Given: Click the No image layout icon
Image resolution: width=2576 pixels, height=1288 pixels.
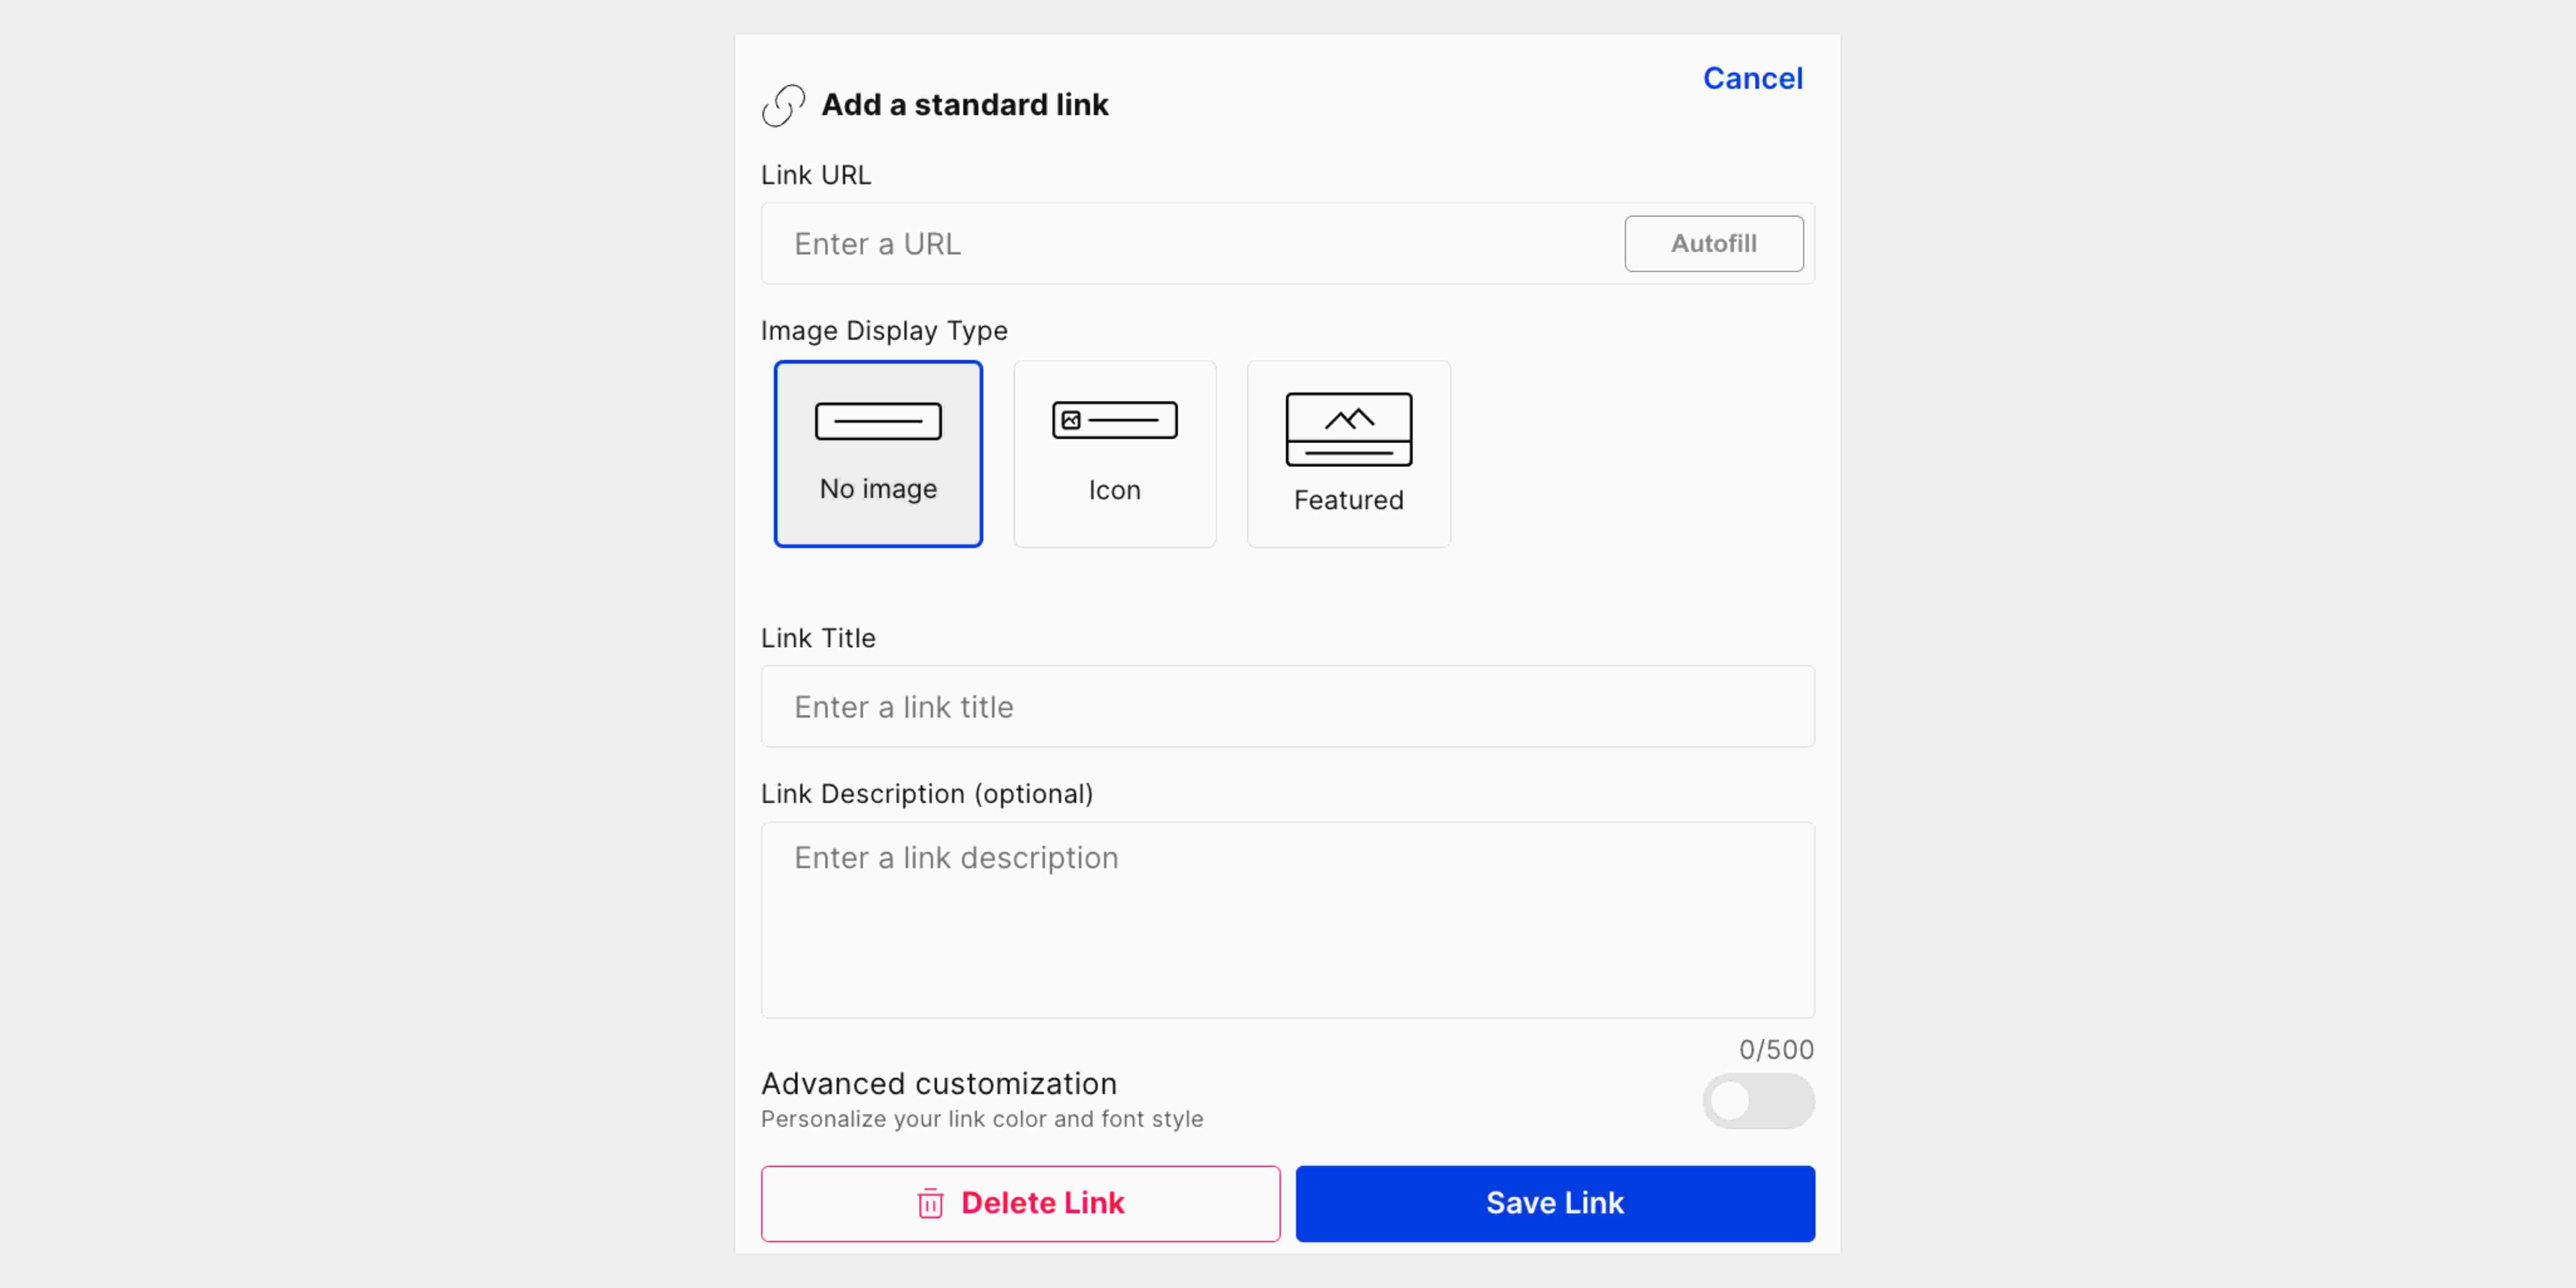Looking at the screenshot, I should tap(878, 421).
